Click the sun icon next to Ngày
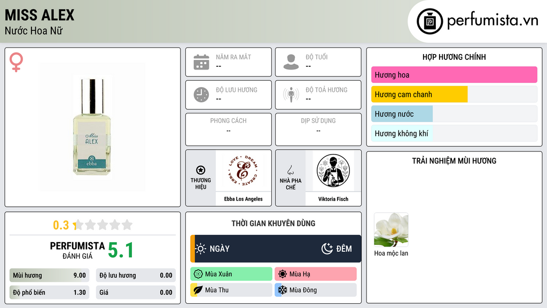The height and width of the screenshot is (308, 547). click(201, 249)
